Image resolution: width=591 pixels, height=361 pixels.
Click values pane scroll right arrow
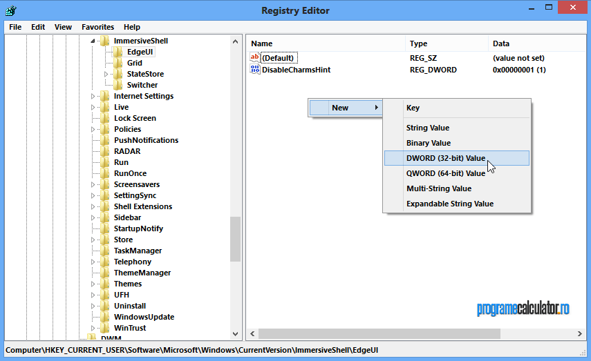(580, 333)
